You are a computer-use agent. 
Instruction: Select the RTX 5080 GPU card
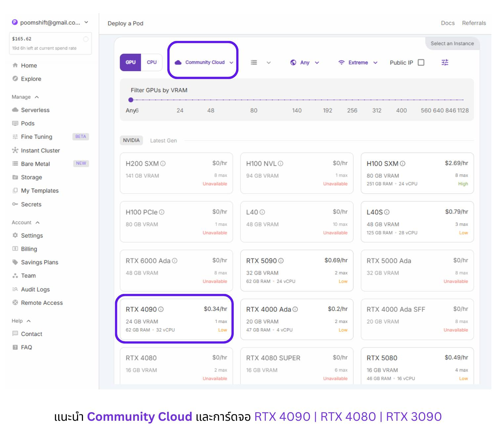pos(417,366)
